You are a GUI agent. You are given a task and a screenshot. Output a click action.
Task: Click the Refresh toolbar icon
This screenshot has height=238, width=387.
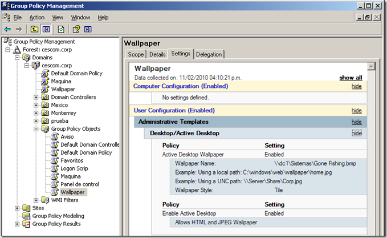(x=61, y=30)
